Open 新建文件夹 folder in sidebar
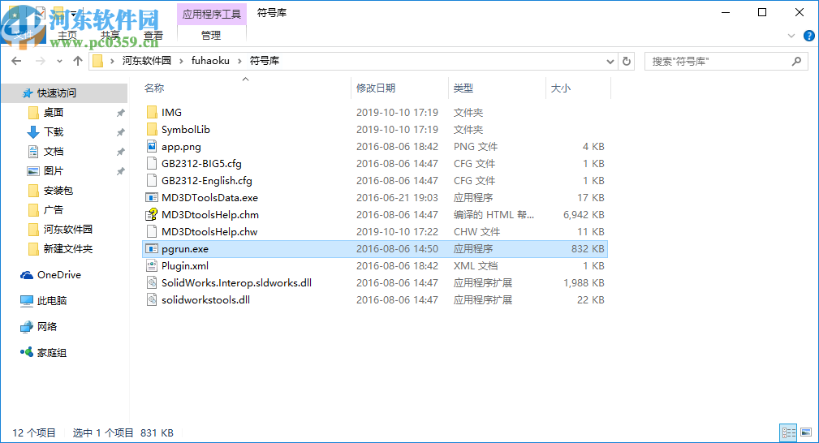The image size is (819, 443). (x=60, y=249)
